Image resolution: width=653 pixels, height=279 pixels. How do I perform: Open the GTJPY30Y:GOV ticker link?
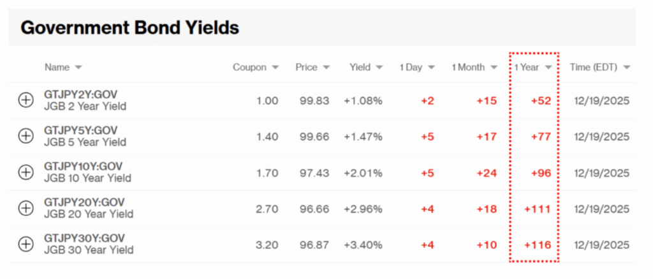pyautogui.click(x=83, y=238)
